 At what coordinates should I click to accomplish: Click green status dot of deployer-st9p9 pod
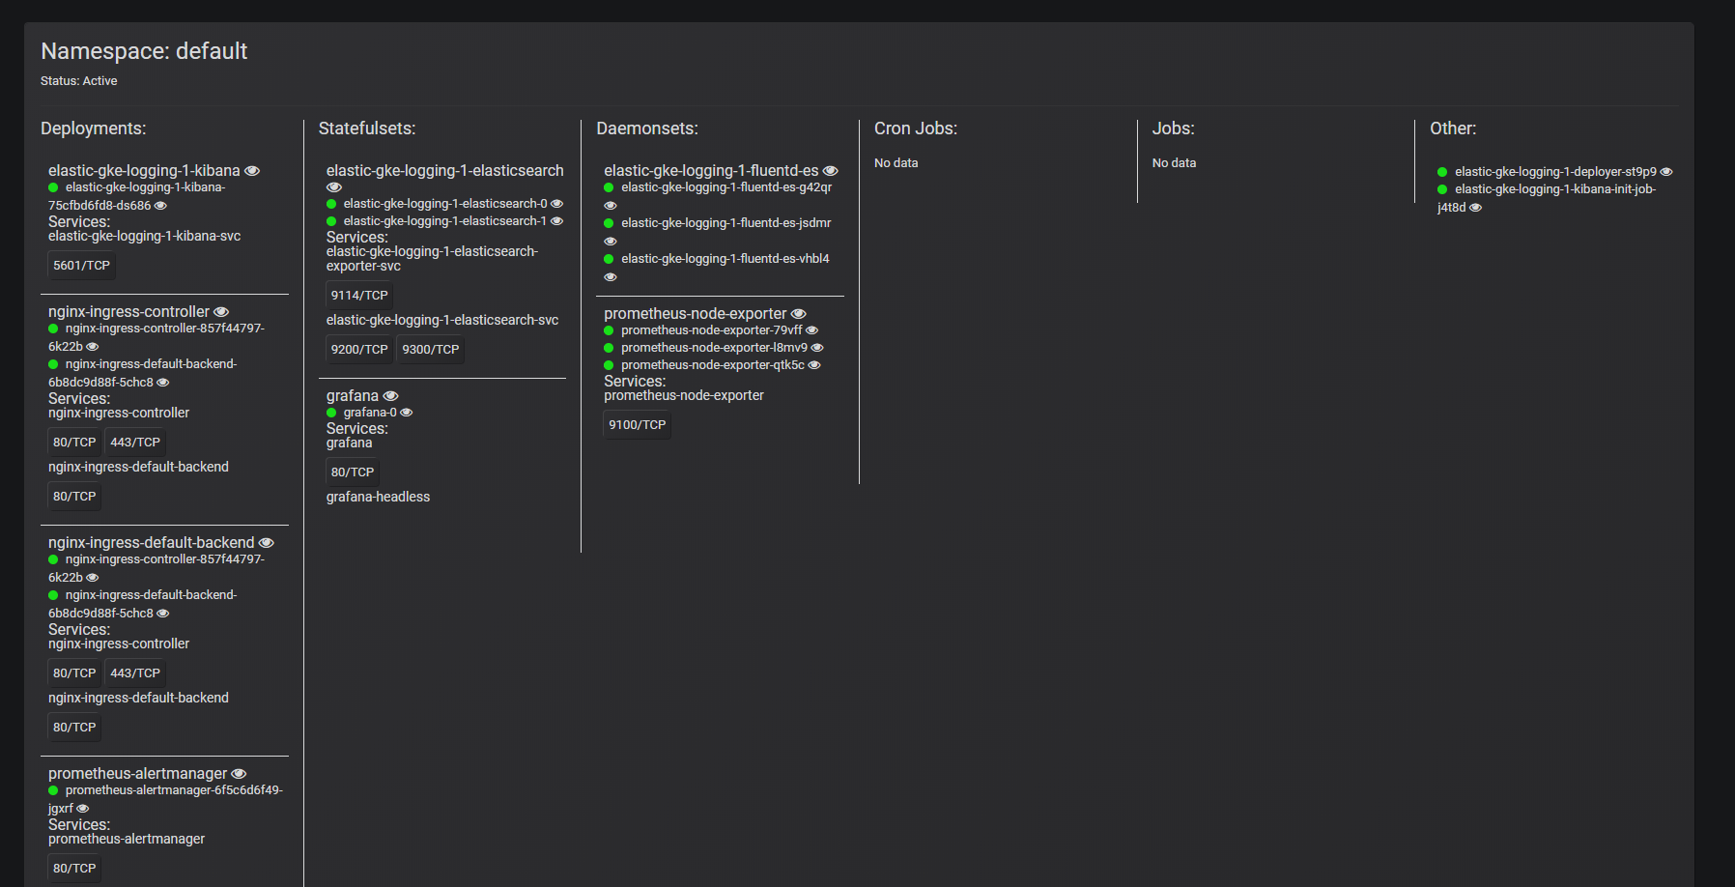pos(1442,172)
